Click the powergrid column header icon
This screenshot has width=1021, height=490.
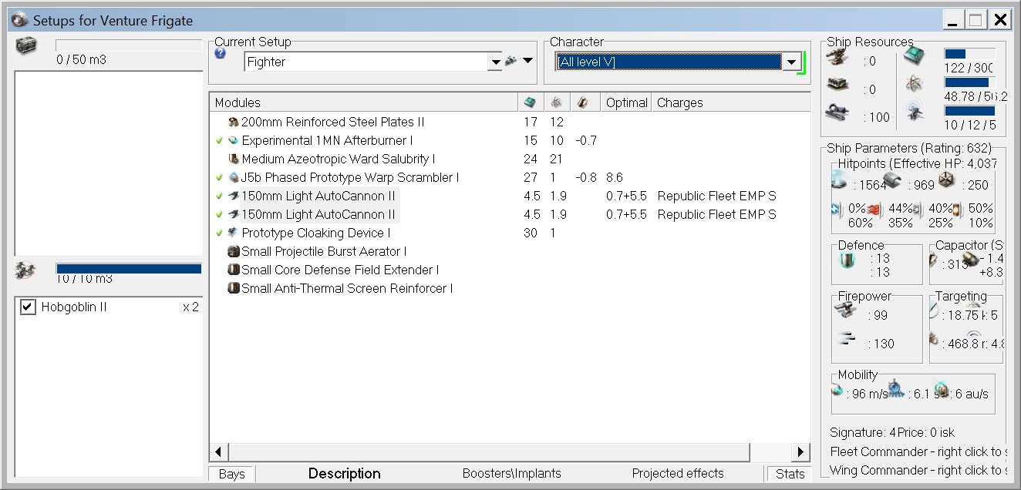click(x=557, y=102)
